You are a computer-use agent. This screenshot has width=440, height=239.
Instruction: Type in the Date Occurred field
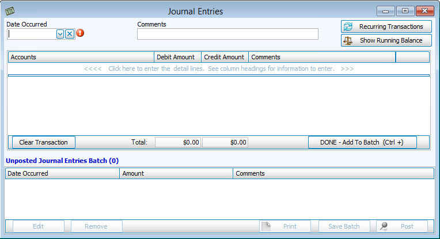[x=31, y=34]
